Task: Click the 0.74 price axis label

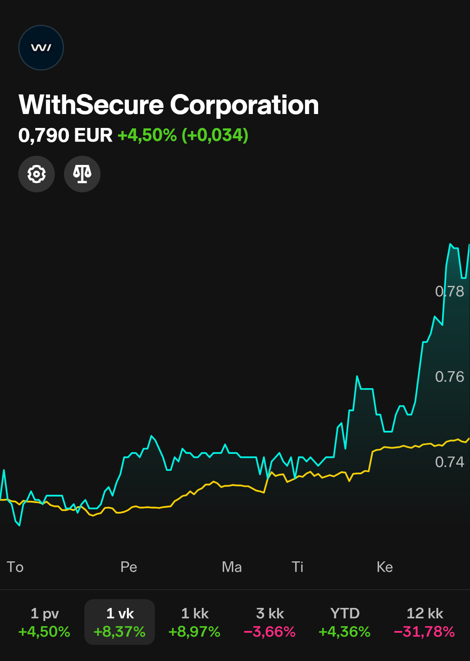Action: (450, 462)
